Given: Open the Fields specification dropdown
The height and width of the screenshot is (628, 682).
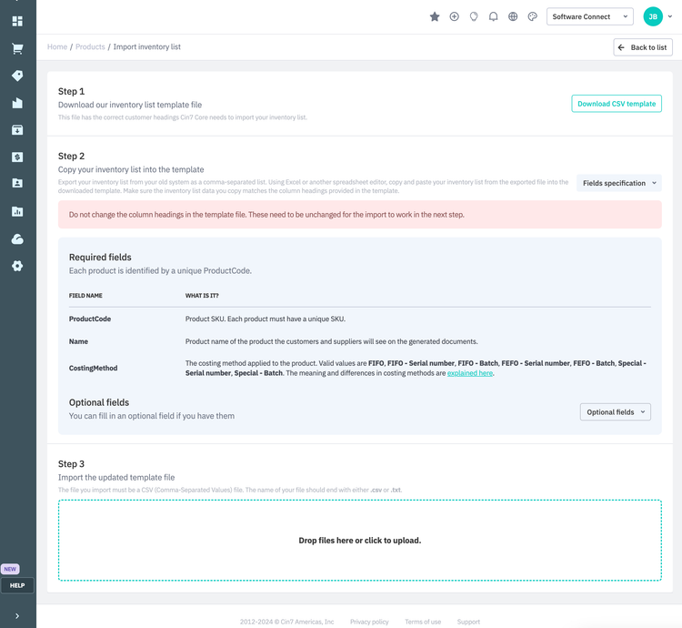Looking at the screenshot, I should point(618,183).
